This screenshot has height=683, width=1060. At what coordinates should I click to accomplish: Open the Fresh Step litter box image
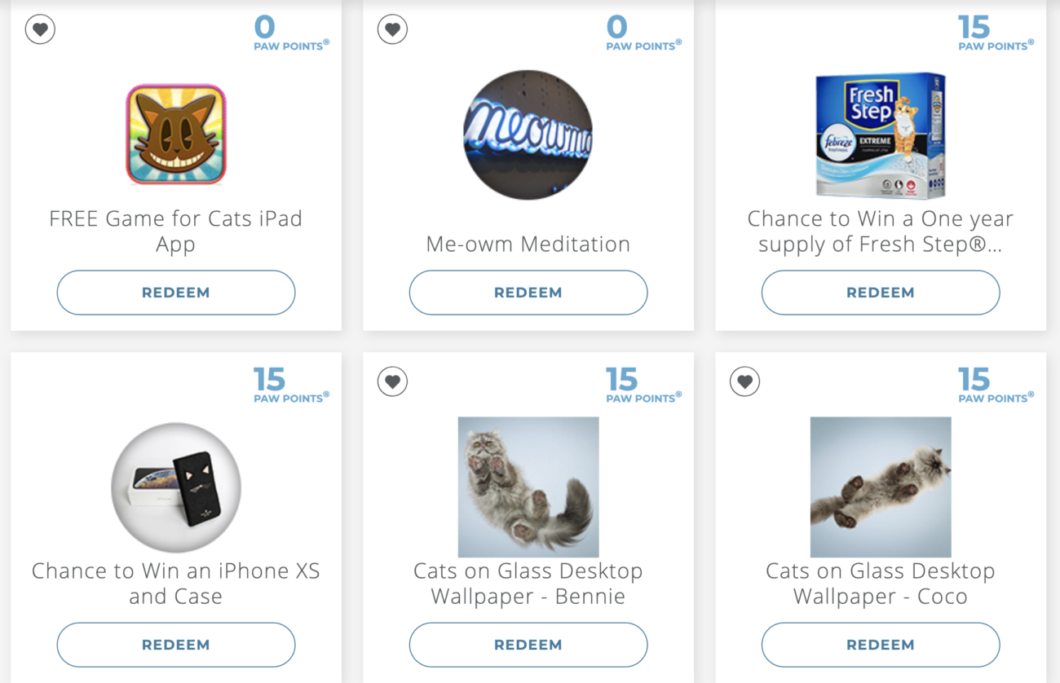(x=881, y=134)
